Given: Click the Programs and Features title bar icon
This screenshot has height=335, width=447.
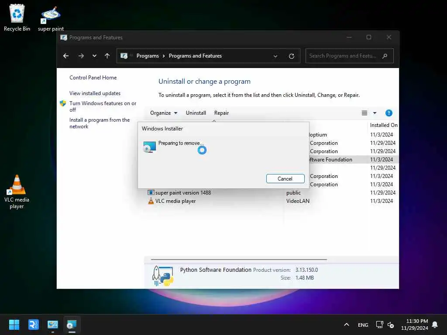Looking at the screenshot, I should coord(64,38).
